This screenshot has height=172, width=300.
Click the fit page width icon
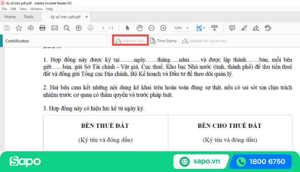click(199, 28)
